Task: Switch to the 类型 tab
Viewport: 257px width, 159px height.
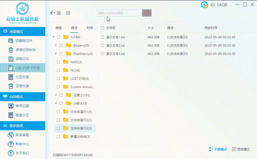Action: click(x=59, y=28)
